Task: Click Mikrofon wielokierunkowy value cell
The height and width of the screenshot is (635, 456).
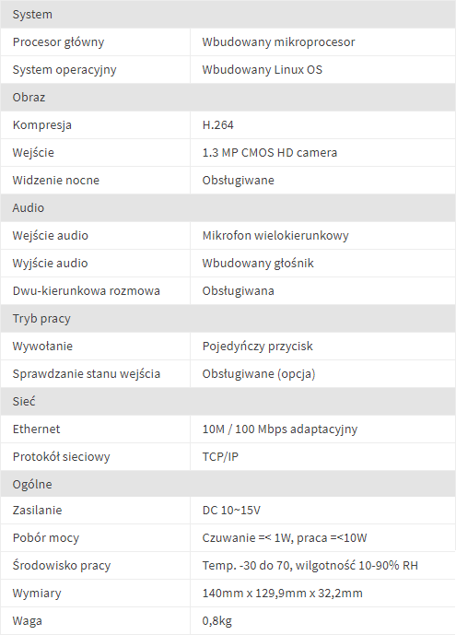Action: (322, 236)
